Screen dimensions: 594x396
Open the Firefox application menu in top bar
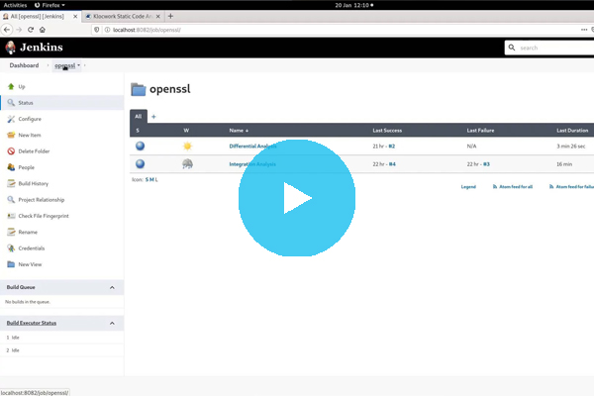coord(49,5)
